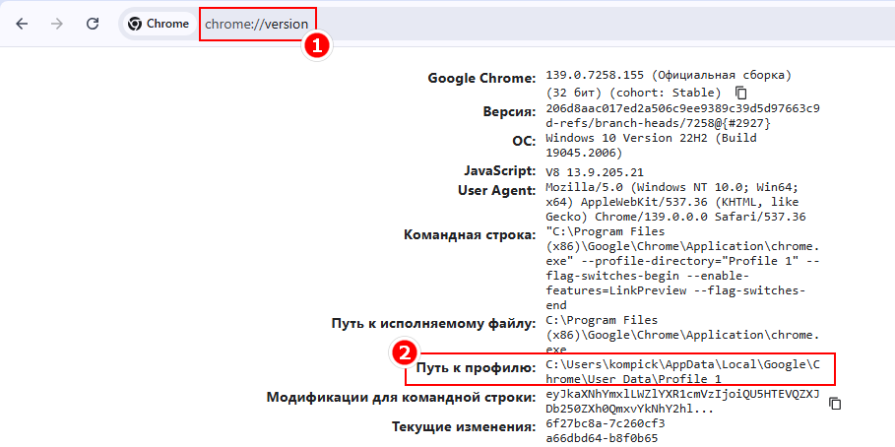
Task: Click the forward navigation arrow
Action: pyautogui.click(x=56, y=24)
